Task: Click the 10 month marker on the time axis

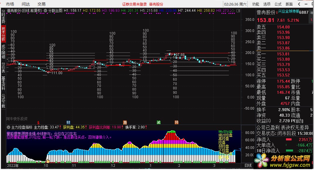Action: (46, 166)
